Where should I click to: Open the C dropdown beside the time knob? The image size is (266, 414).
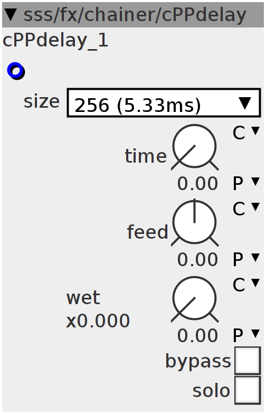pyautogui.click(x=246, y=133)
